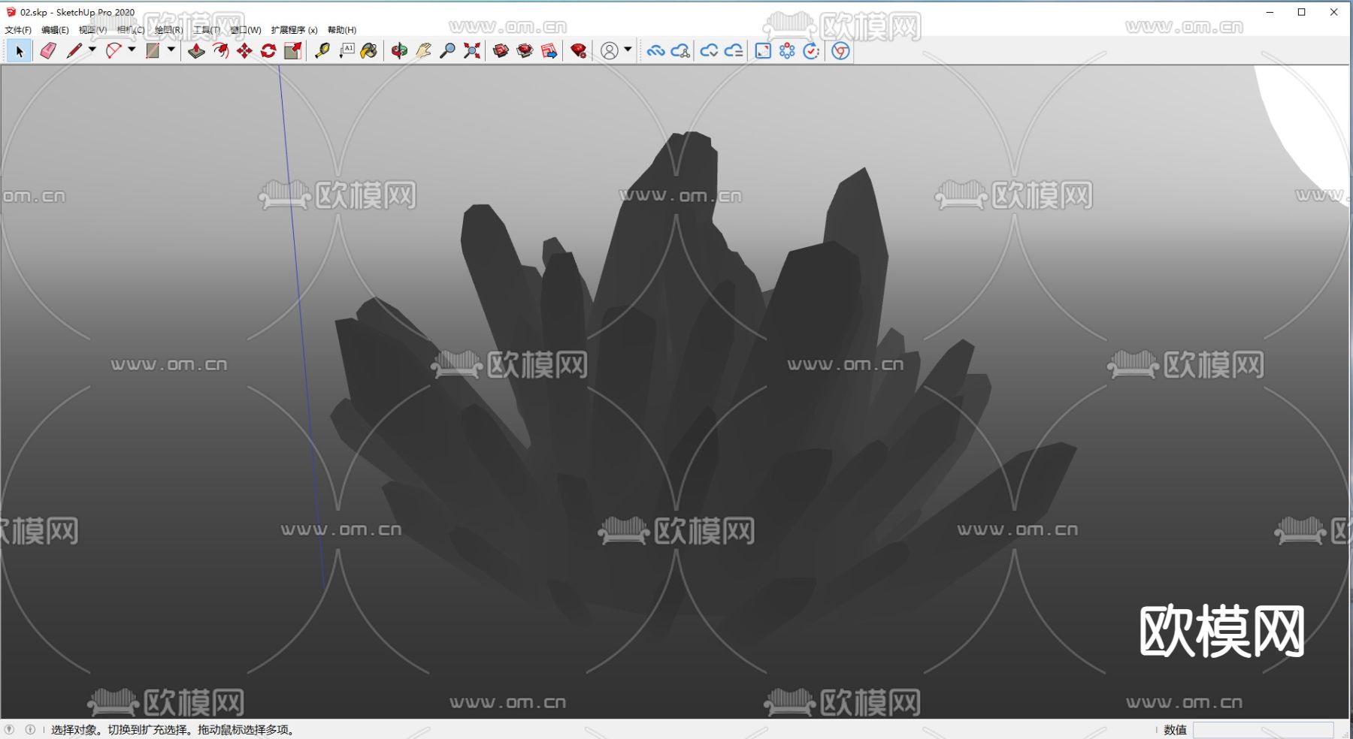1353x739 pixels.
Task: Switch to the Orbit tool
Action: (399, 51)
